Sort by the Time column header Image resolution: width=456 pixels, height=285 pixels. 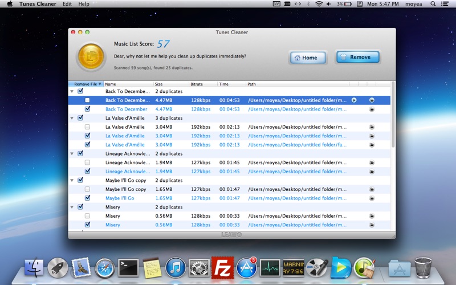point(232,84)
